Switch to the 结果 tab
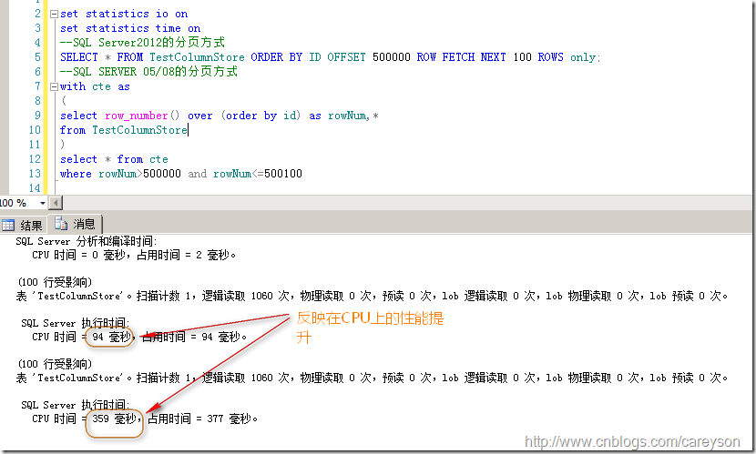 (x=23, y=225)
